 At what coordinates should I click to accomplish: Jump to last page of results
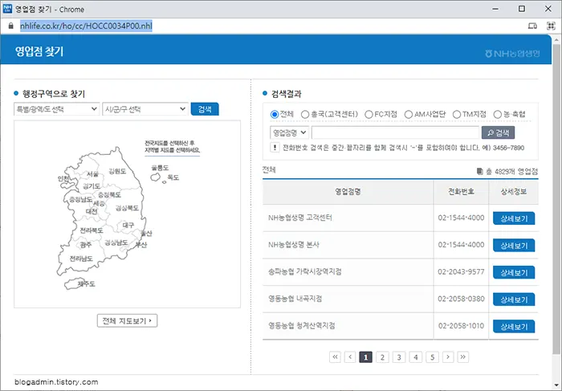[463, 357]
